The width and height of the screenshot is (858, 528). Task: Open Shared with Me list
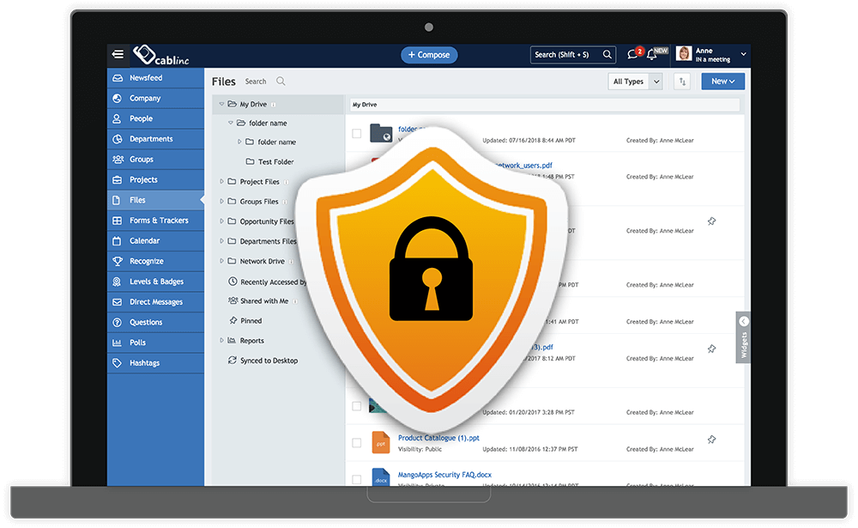(264, 300)
